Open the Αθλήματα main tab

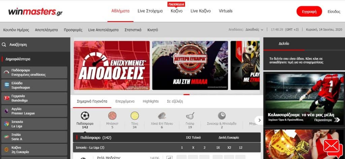120,11
